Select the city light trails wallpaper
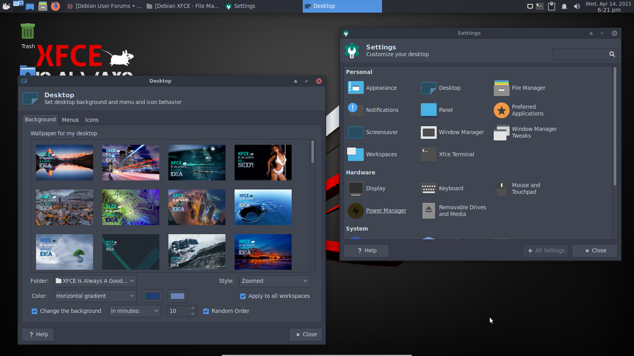Viewport: 634px width, 356px height. pyautogui.click(x=131, y=163)
